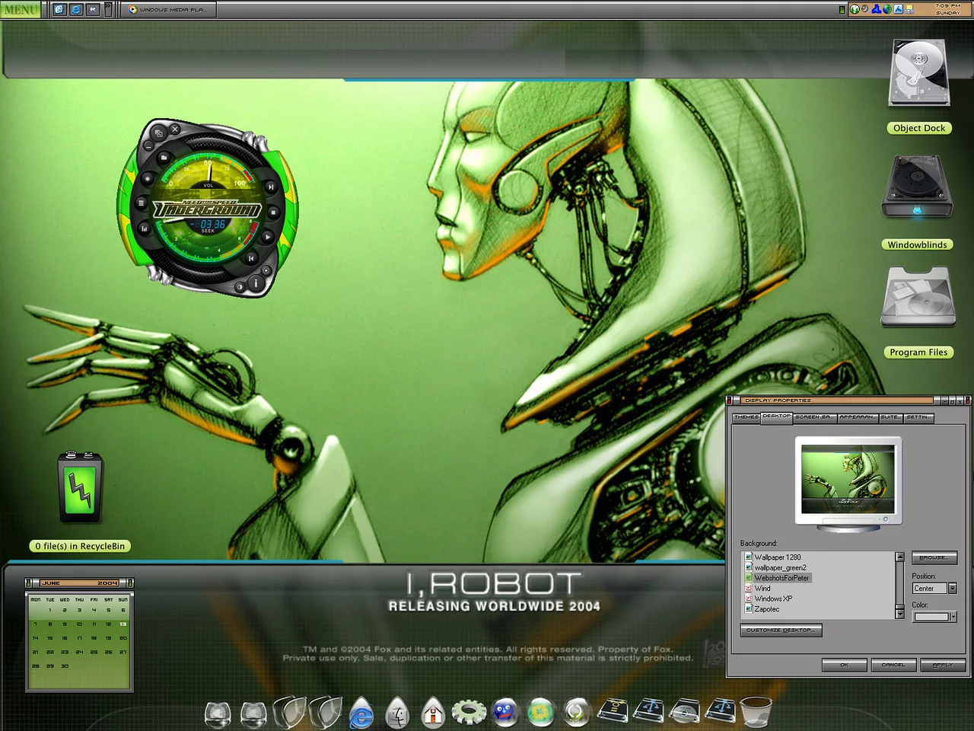The height and width of the screenshot is (731, 974).
Task: Switch to the Themes tab
Action: [746, 417]
